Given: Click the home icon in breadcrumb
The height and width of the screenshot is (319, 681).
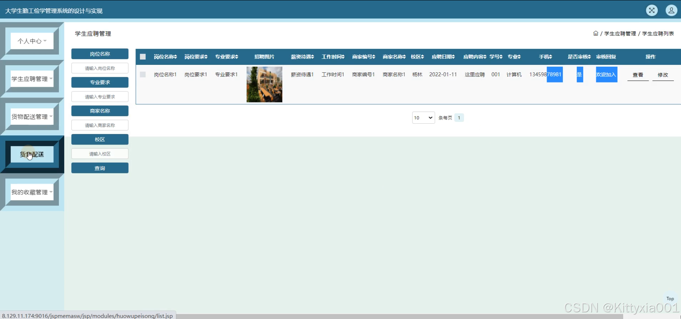Looking at the screenshot, I should pos(596,33).
